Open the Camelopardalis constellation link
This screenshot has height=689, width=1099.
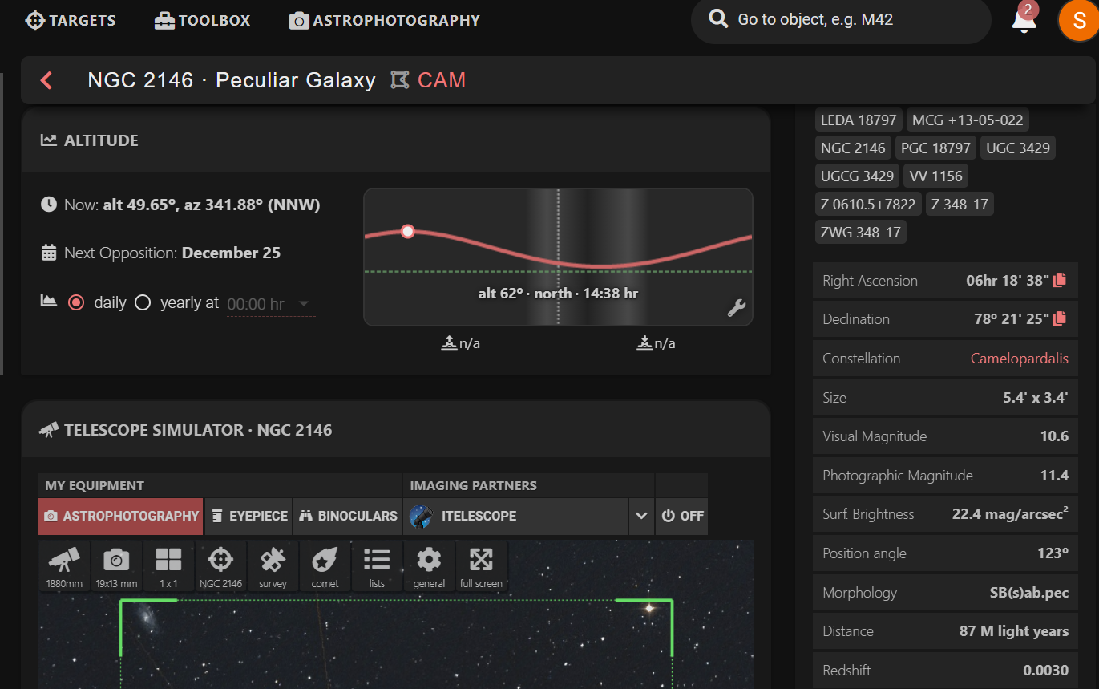click(x=1019, y=359)
